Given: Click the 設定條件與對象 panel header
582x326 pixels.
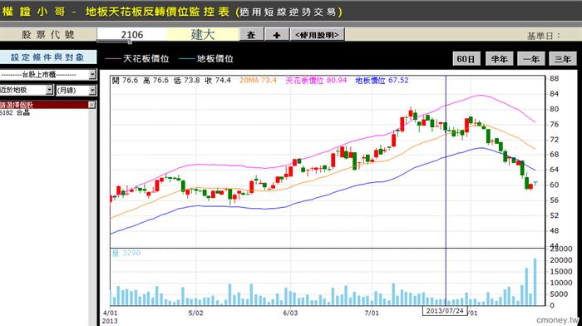Looking at the screenshot, I should [x=48, y=57].
